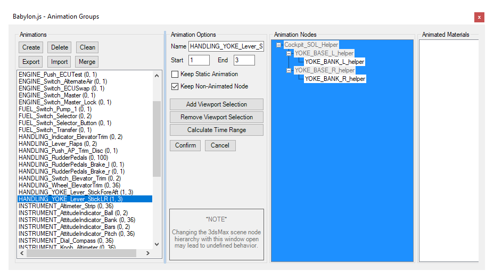494x279 pixels.
Task: Select the YOKE_BASE_R_helper tree node
Action: (x=325, y=70)
